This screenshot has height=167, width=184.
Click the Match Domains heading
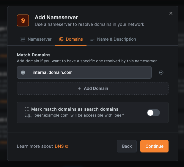(x=34, y=55)
